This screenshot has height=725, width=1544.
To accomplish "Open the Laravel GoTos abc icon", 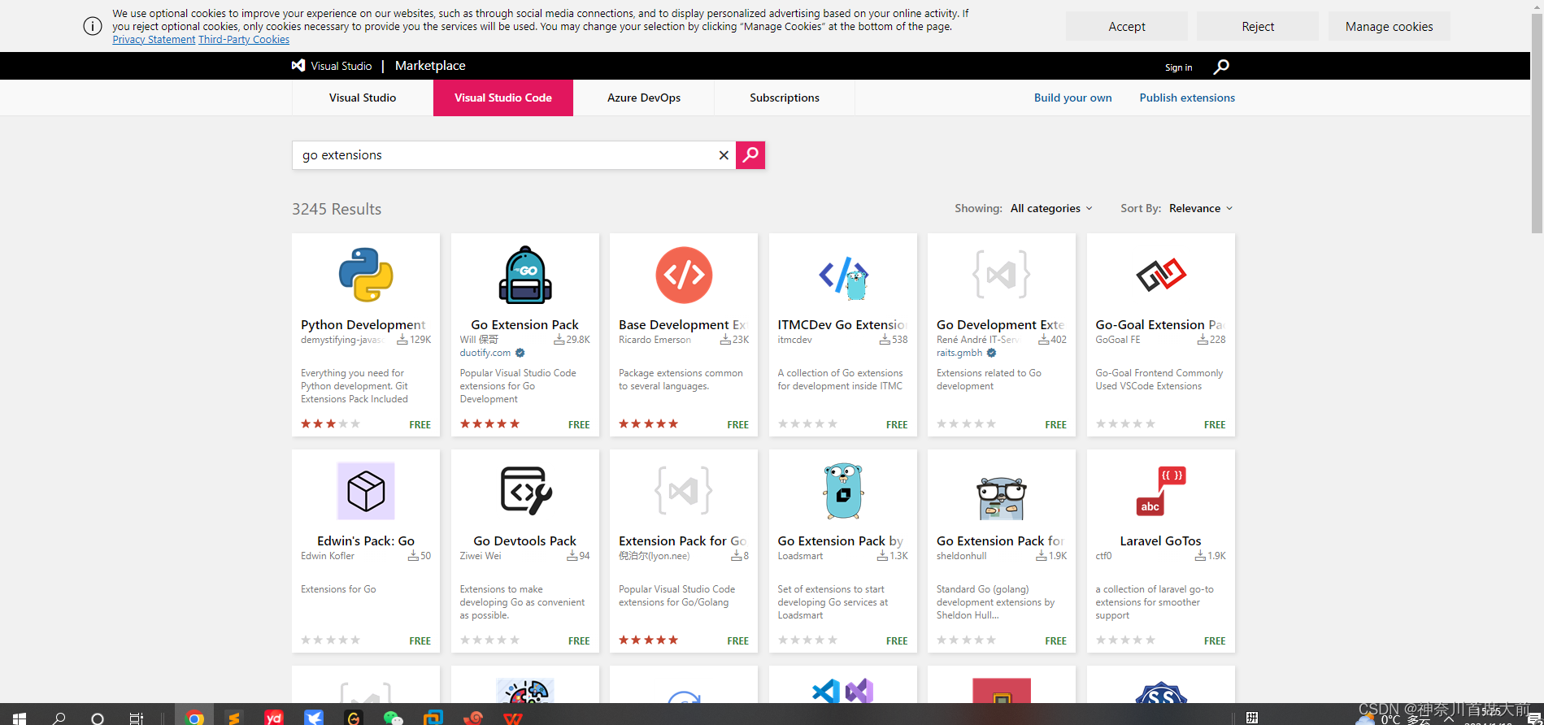I will coord(1161,491).
